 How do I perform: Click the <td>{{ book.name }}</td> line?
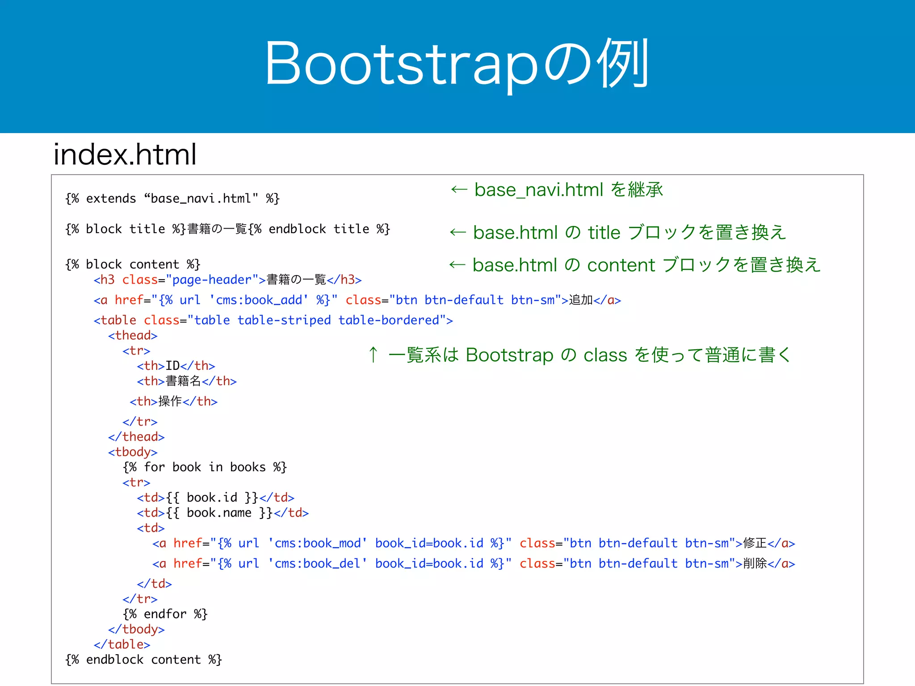coord(223,513)
